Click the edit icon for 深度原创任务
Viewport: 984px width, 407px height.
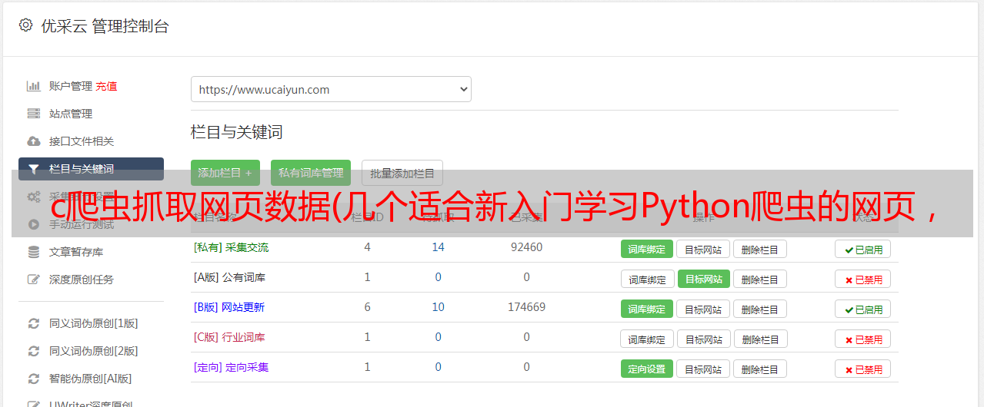34,280
